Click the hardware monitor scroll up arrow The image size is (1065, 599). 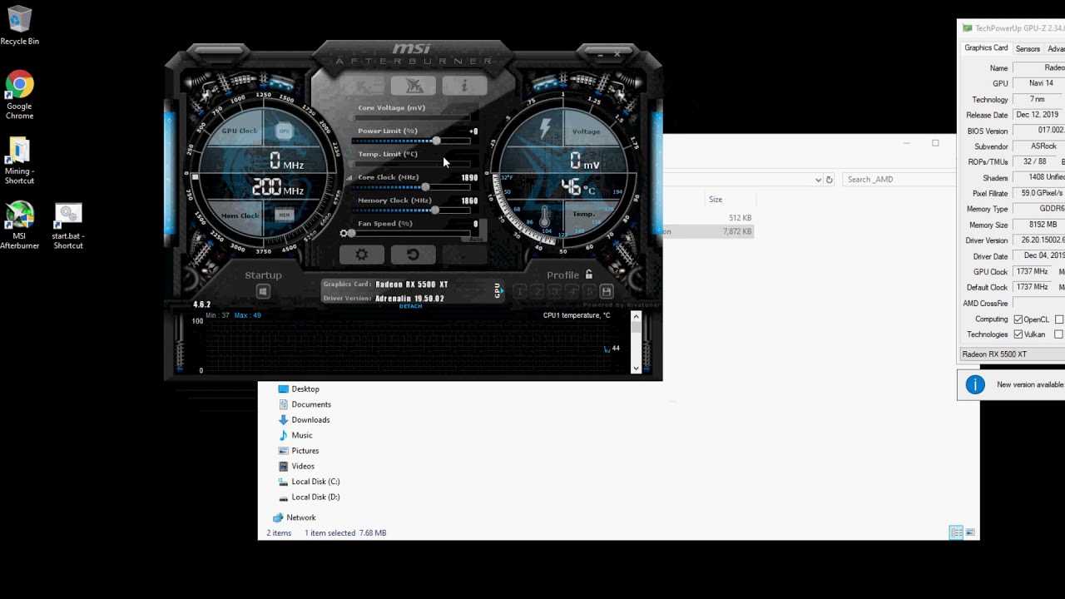(637, 316)
